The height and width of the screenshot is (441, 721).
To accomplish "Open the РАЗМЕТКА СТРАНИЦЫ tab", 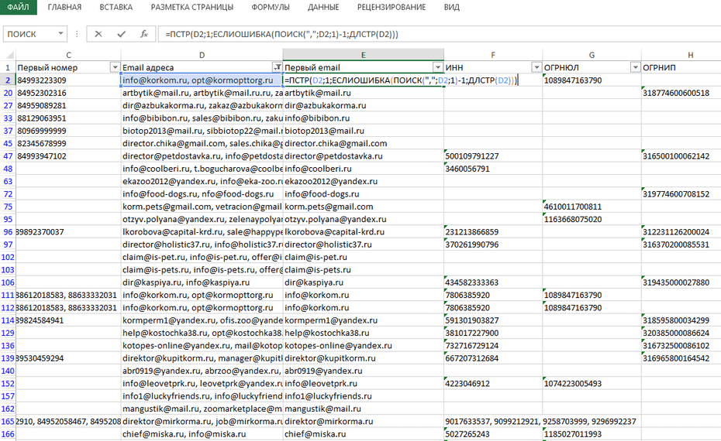I will pos(192,7).
